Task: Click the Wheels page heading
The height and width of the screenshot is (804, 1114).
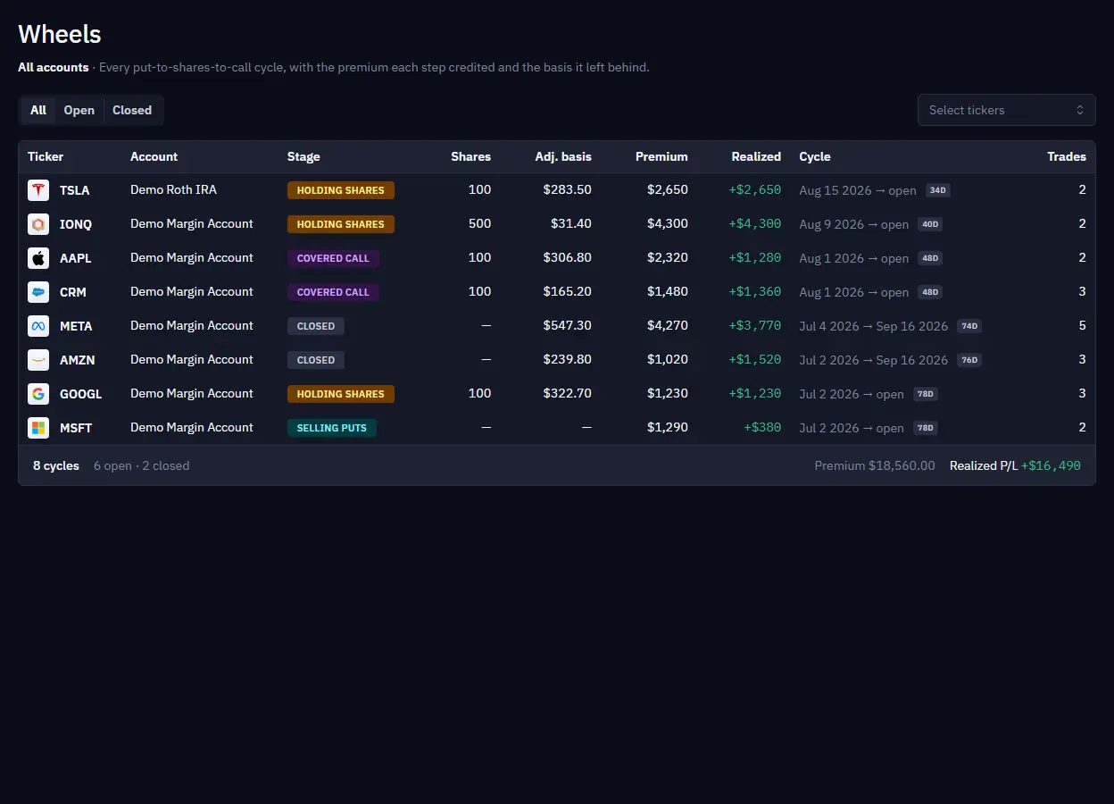Action: click(x=60, y=34)
